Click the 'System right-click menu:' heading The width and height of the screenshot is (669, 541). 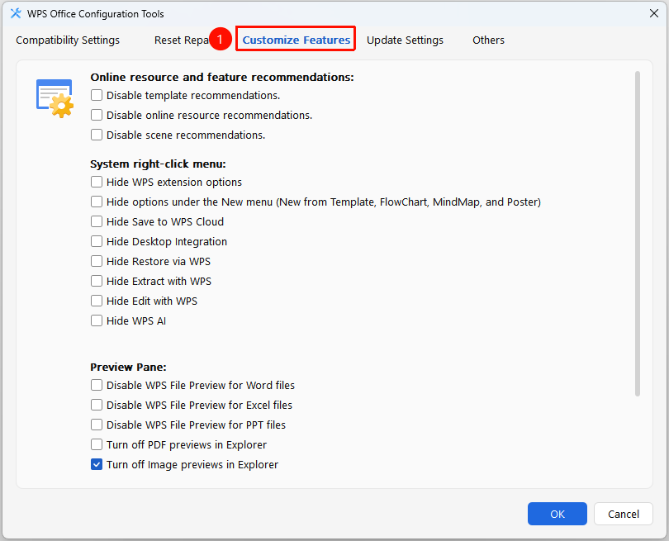pyautogui.click(x=158, y=164)
